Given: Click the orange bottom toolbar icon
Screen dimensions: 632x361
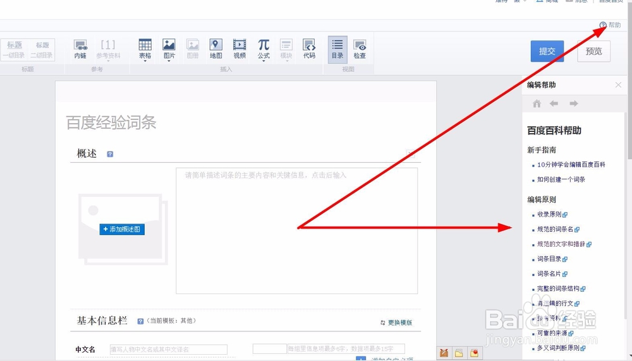Looking at the screenshot, I should click(x=444, y=353).
